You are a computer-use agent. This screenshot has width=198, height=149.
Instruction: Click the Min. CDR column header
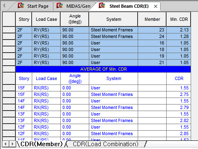179,19
